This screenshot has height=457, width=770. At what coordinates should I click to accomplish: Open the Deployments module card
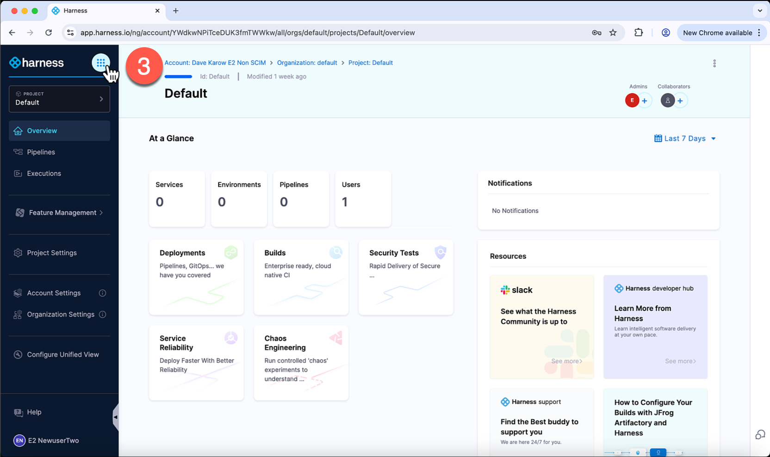click(x=196, y=278)
